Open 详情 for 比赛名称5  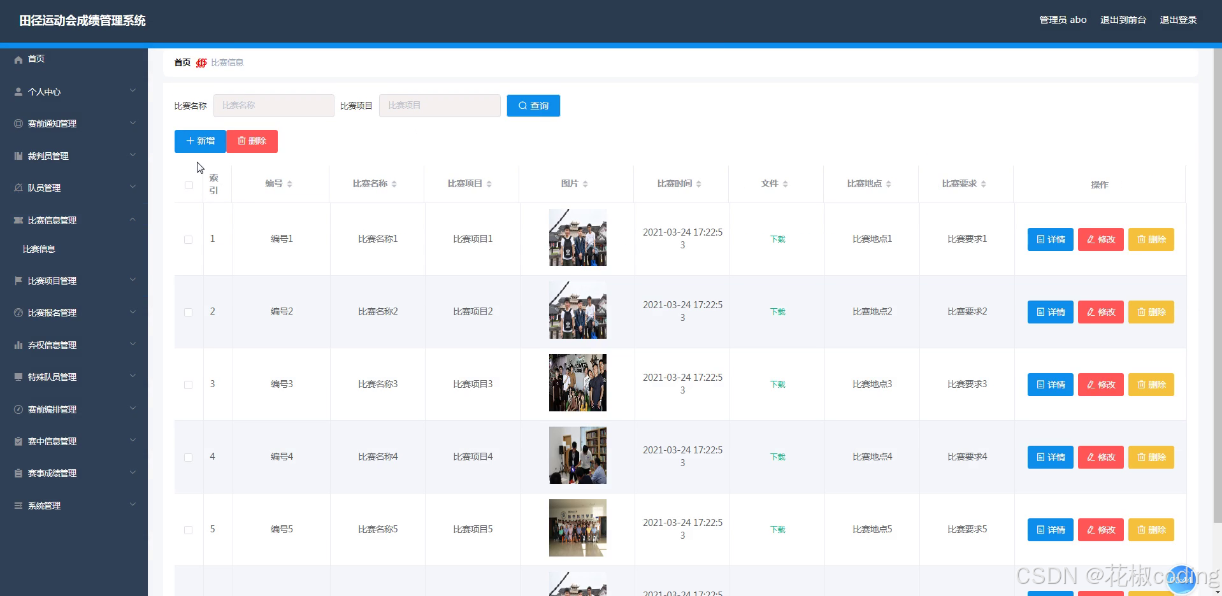click(x=1051, y=530)
